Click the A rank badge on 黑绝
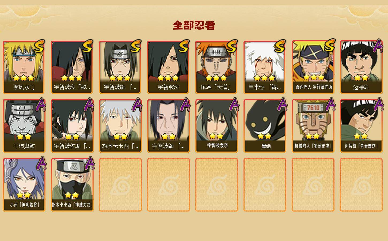The width and height of the screenshot is (388, 241). pos(282,104)
